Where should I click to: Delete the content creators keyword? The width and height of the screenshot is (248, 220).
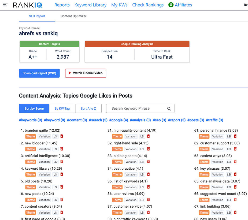point(62,212)
